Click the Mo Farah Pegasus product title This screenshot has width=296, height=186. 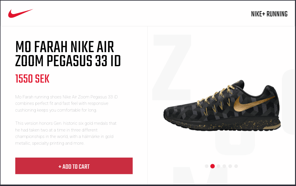pyautogui.click(x=68, y=54)
